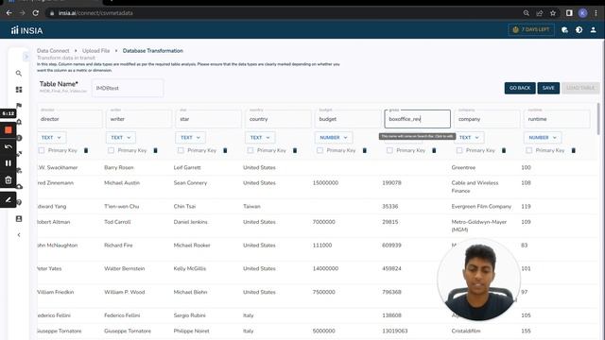Reload the page in browser
This screenshot has height=340, width=605.
36,12
